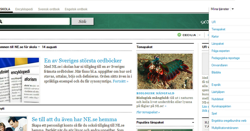Click the Populära läropaket heading
Screen dimensions: 250x131
coord(150,123)
